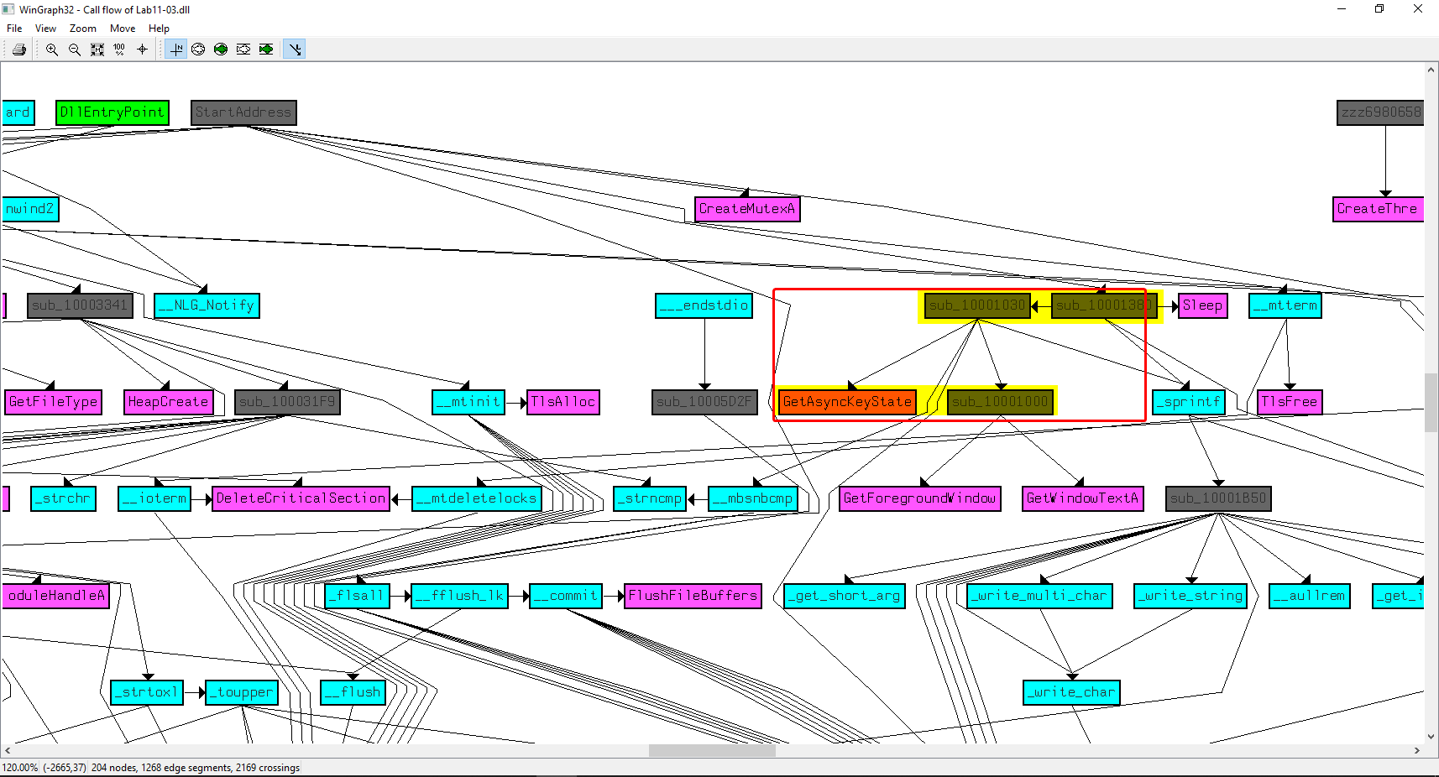Toggle the normal view N button
The height and width of the screenshot is (777, 1439).
[176, 50]
